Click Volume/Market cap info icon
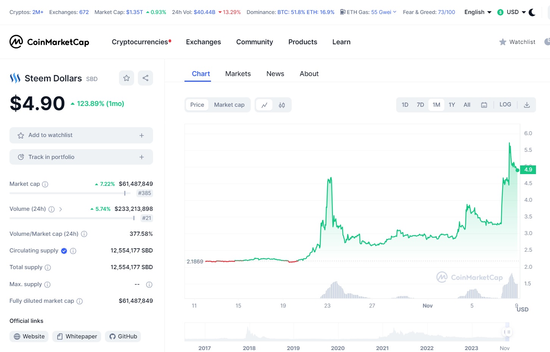 click(x=84, y=234)
